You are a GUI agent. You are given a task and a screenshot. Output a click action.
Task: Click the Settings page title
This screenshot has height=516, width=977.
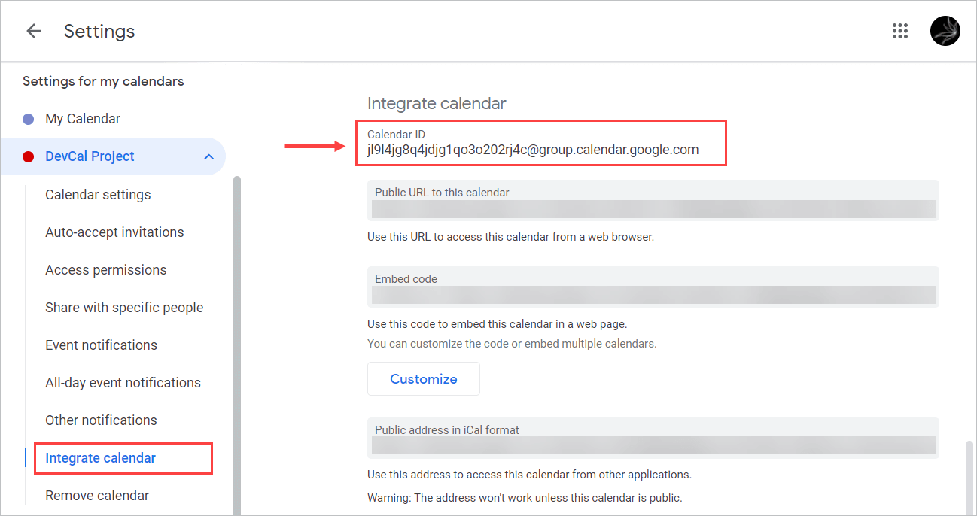[99, 31]
